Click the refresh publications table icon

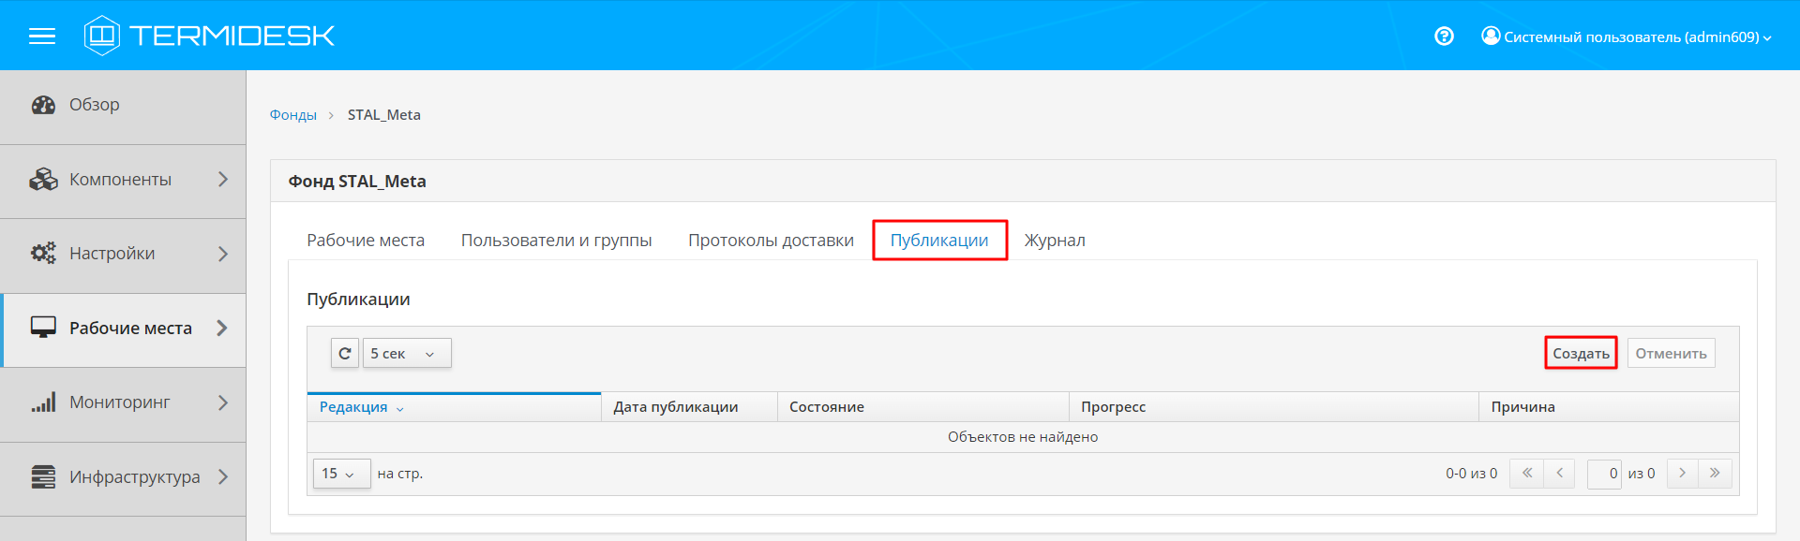click(x=345, y=354)
